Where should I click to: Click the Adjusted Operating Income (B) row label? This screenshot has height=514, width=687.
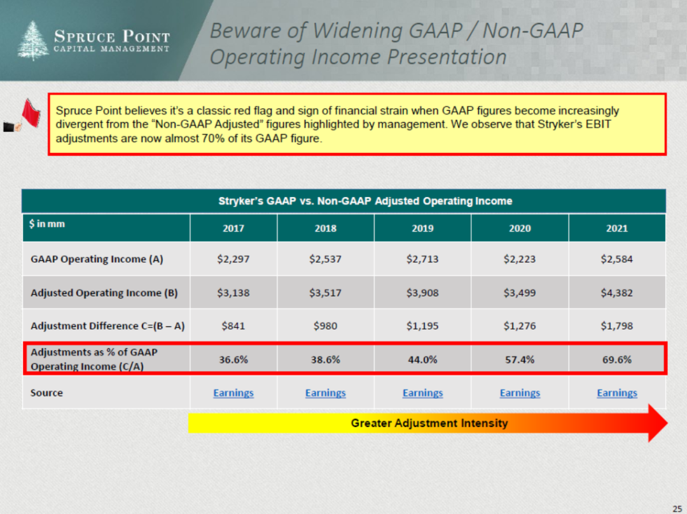(104, 293)
